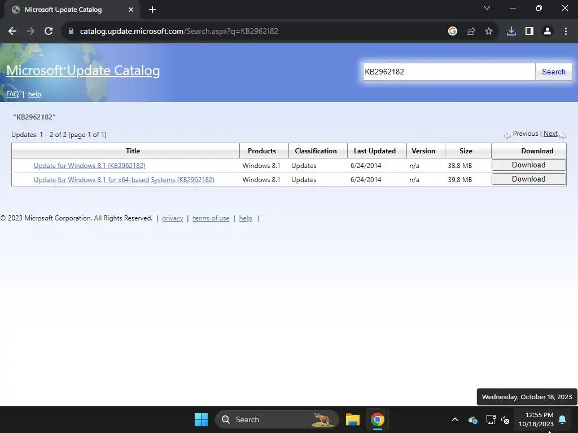This screenshot has width=578, height=433.
Task: Download the 38.8 MB update
Action: point(528,165)
